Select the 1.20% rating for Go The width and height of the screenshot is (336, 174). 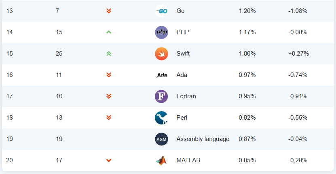[x=247, y=11]
